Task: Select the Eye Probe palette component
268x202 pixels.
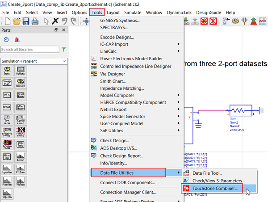Action: coord(7,119)
